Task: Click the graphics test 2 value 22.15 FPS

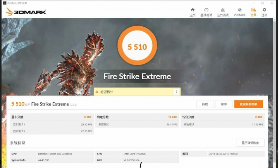Action: (86, 131)
